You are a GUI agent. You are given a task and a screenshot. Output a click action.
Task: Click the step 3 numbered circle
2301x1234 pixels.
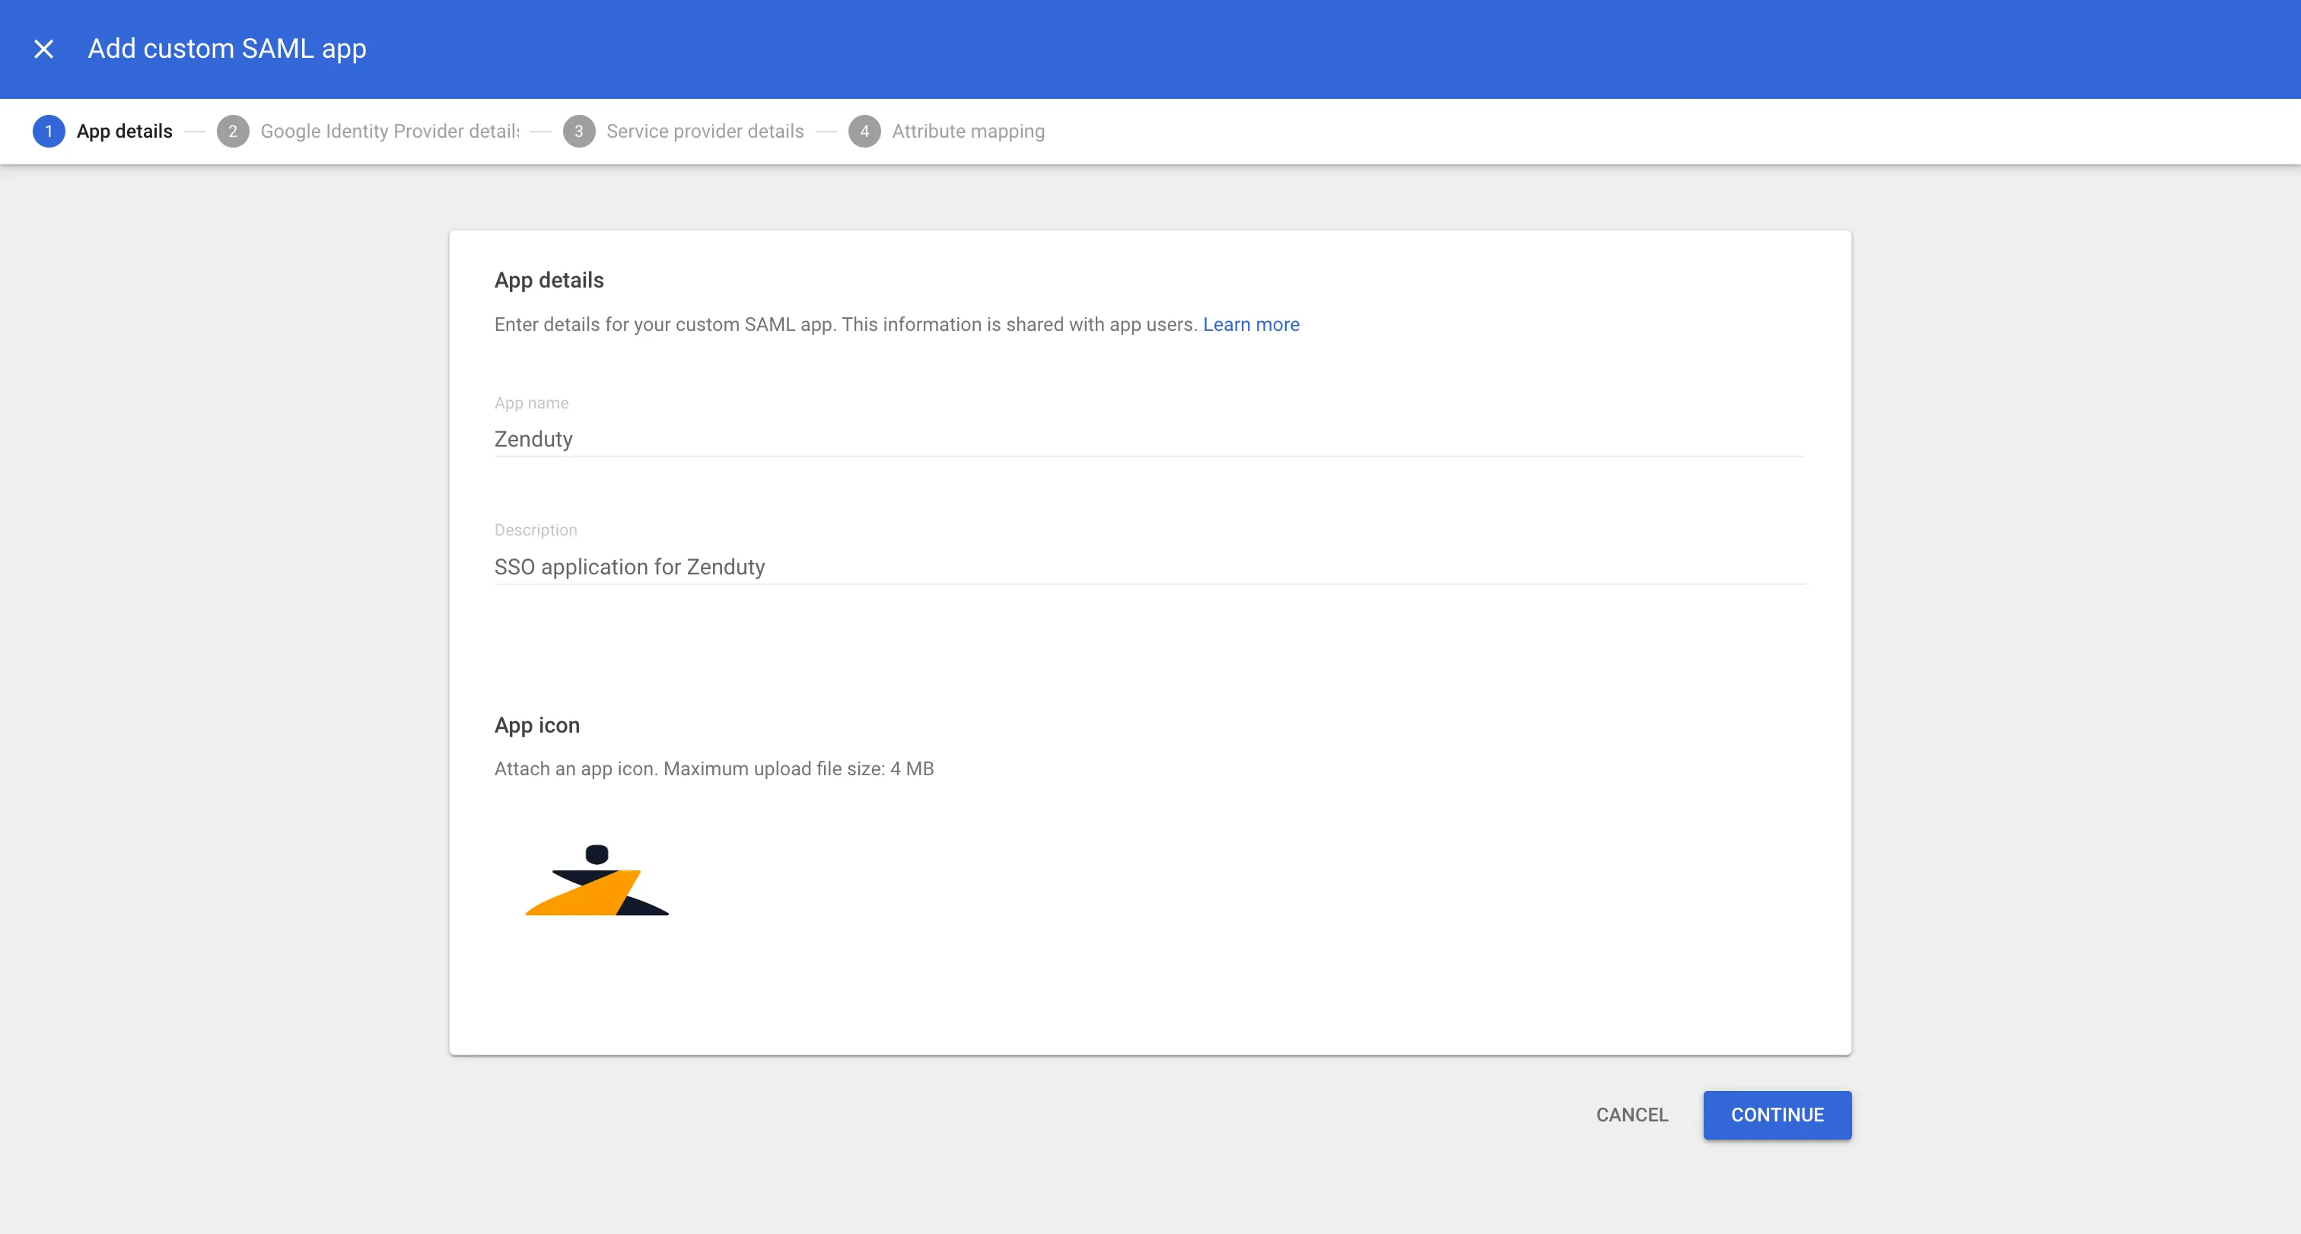point(579,132)
